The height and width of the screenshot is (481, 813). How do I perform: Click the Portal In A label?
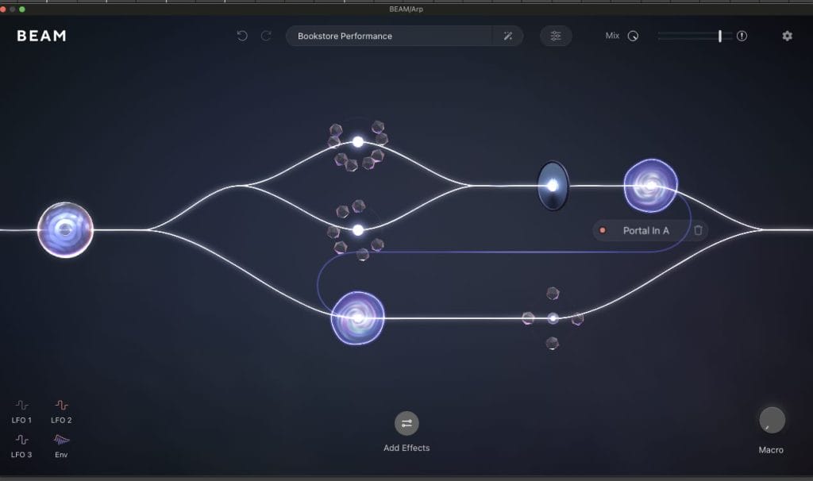coord(645,231)
